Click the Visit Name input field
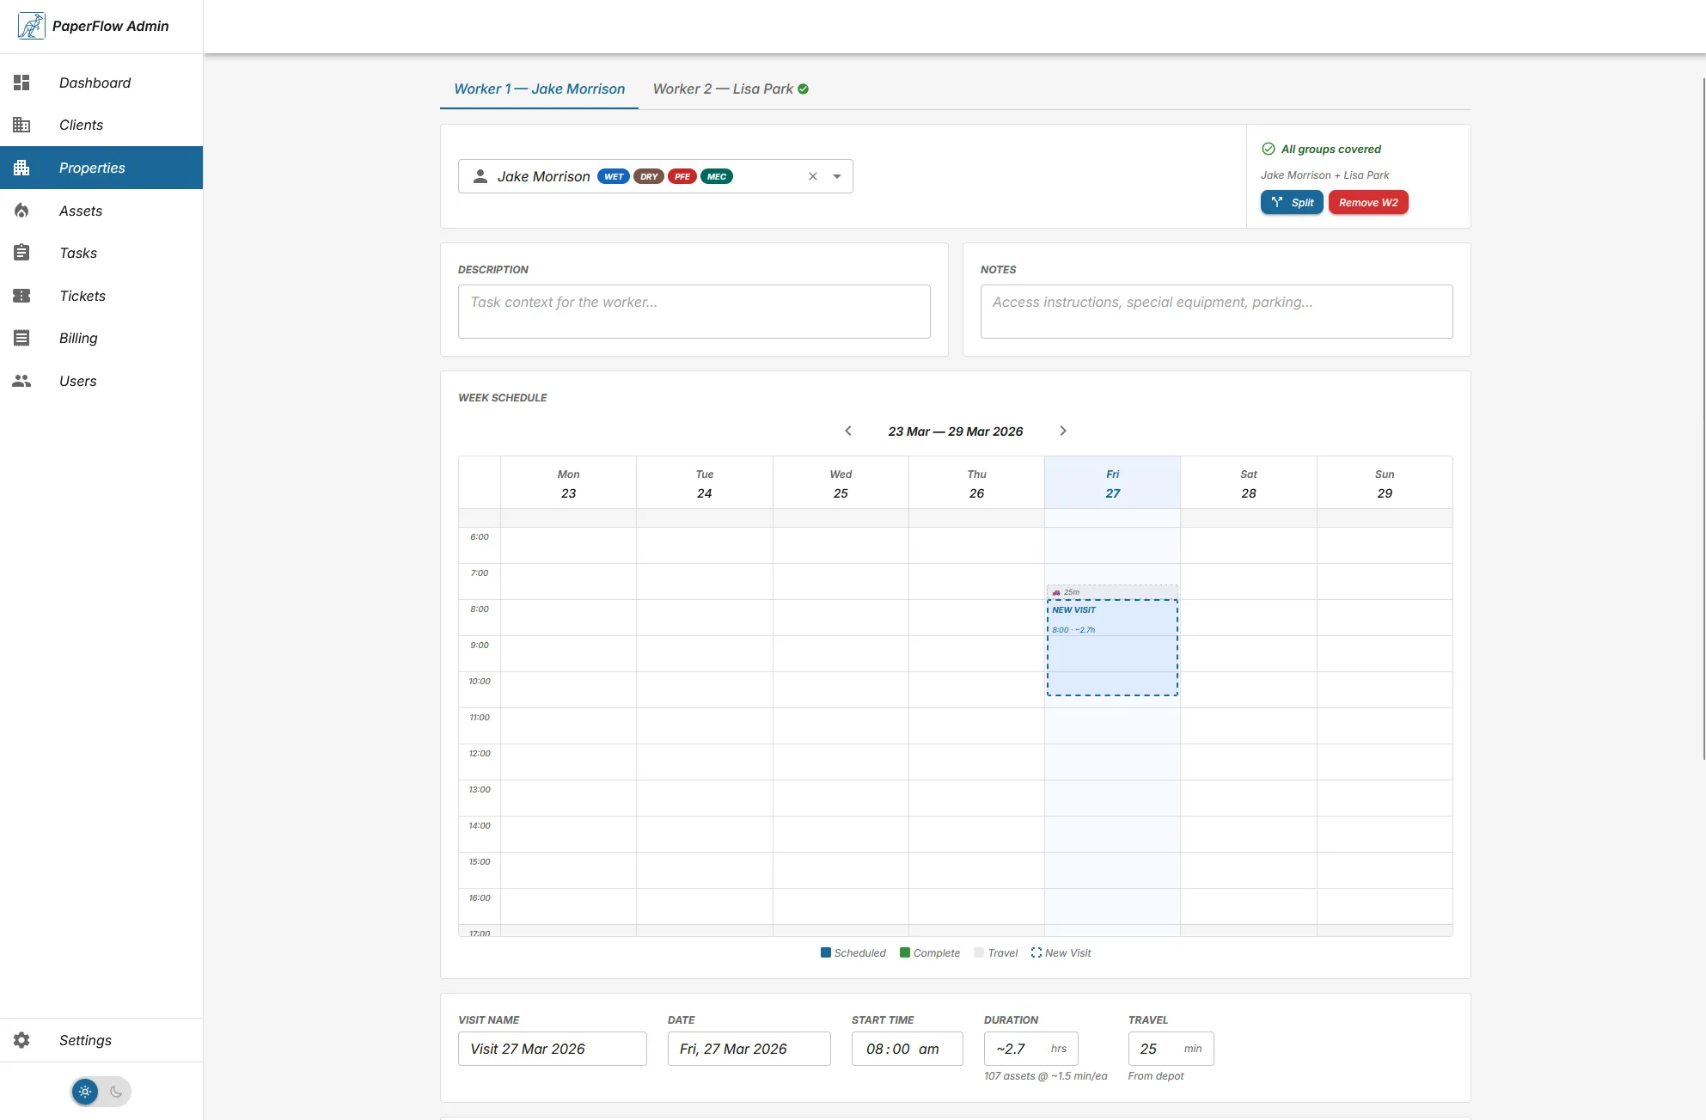Image resolution: width=1706 pixels, height=1120 pixels. coord(552,1049)
